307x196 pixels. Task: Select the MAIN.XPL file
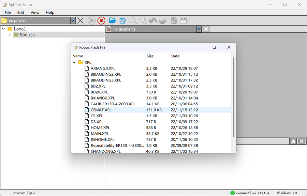coord(100,134)
